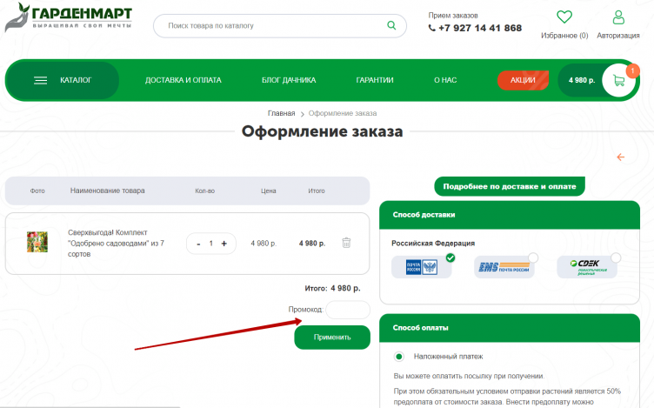This screenshot has height=408, width=654.
Task: Click the Российская Федерация label
Action: (433, 244)
